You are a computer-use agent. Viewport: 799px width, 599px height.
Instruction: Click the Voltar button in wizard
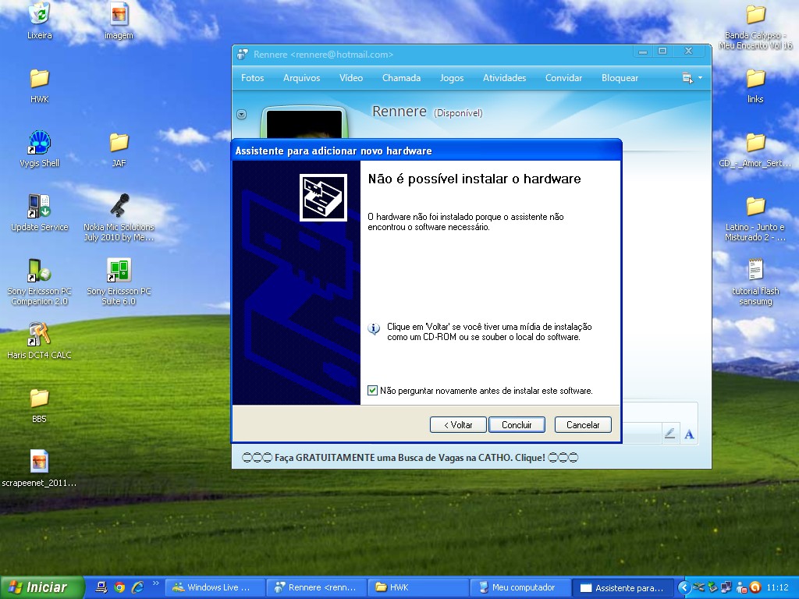(x=458, y=425)
